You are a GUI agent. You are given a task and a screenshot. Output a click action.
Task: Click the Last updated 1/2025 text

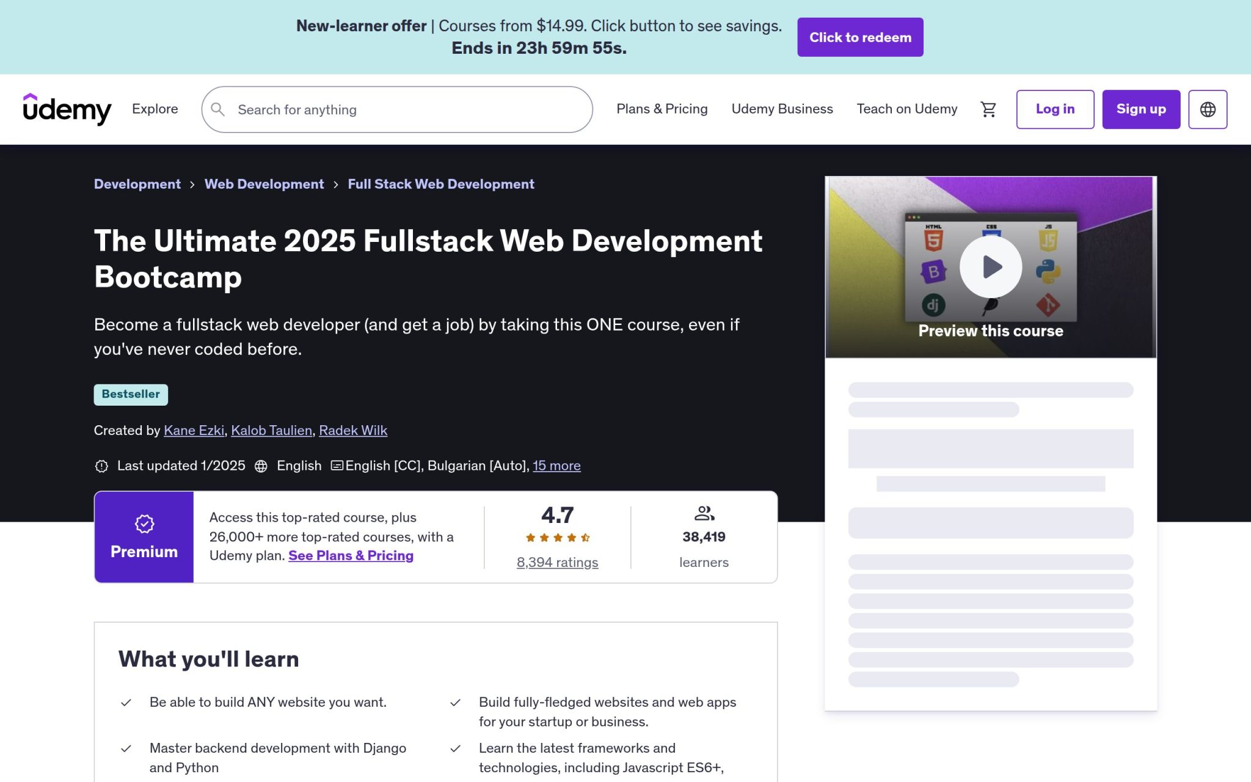tap(181, 466)
